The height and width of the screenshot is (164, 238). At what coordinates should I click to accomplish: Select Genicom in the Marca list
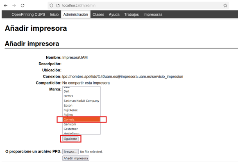(82, 124)
